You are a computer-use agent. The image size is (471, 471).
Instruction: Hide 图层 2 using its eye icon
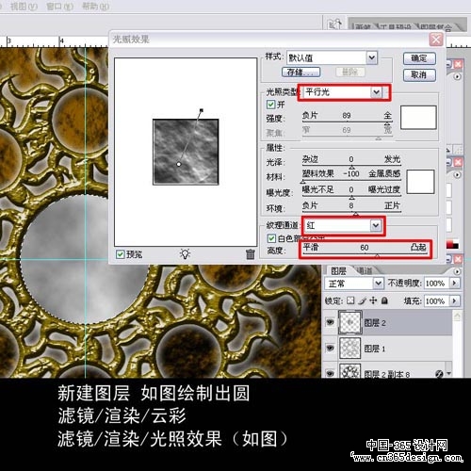(330, 322)
